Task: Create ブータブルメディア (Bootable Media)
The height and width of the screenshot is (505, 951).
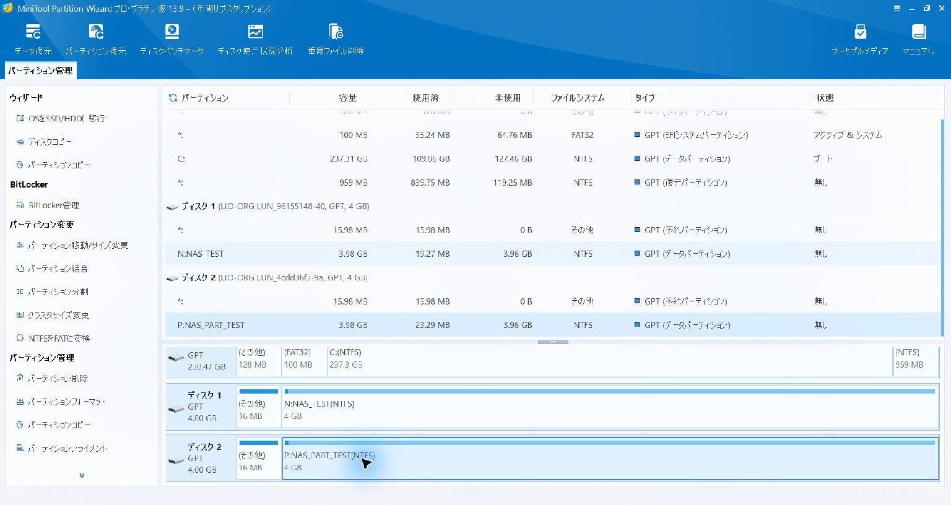Action: pyautogui.click(x=859, y=40)
